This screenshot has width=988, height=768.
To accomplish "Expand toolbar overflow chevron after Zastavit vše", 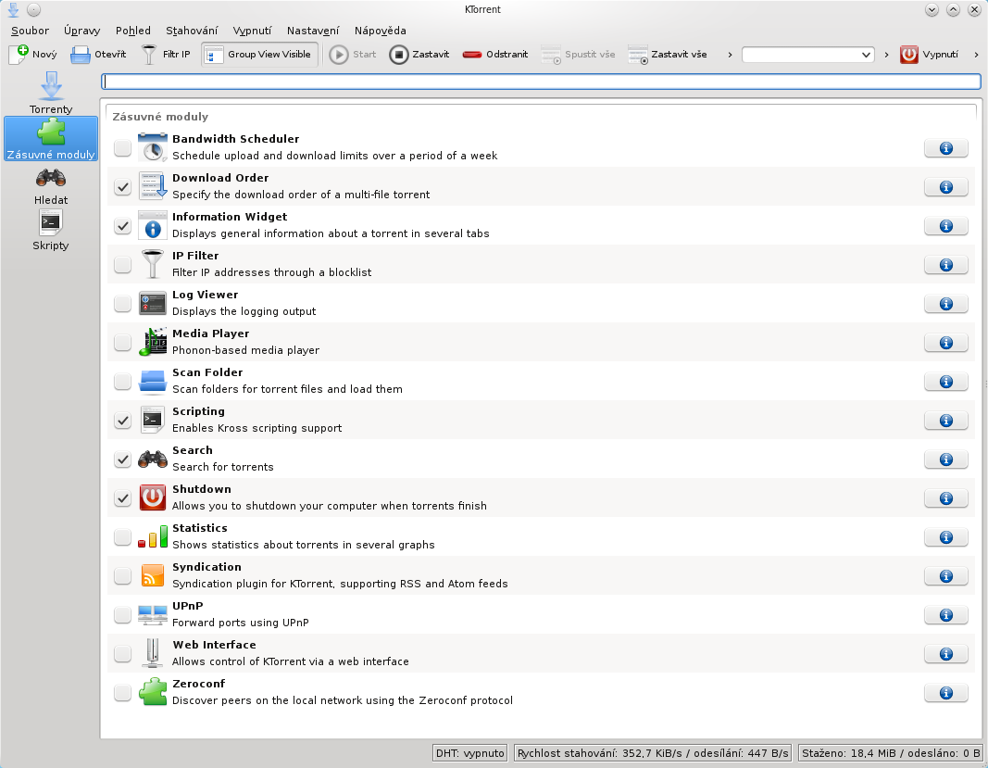I will coord(730,55).
